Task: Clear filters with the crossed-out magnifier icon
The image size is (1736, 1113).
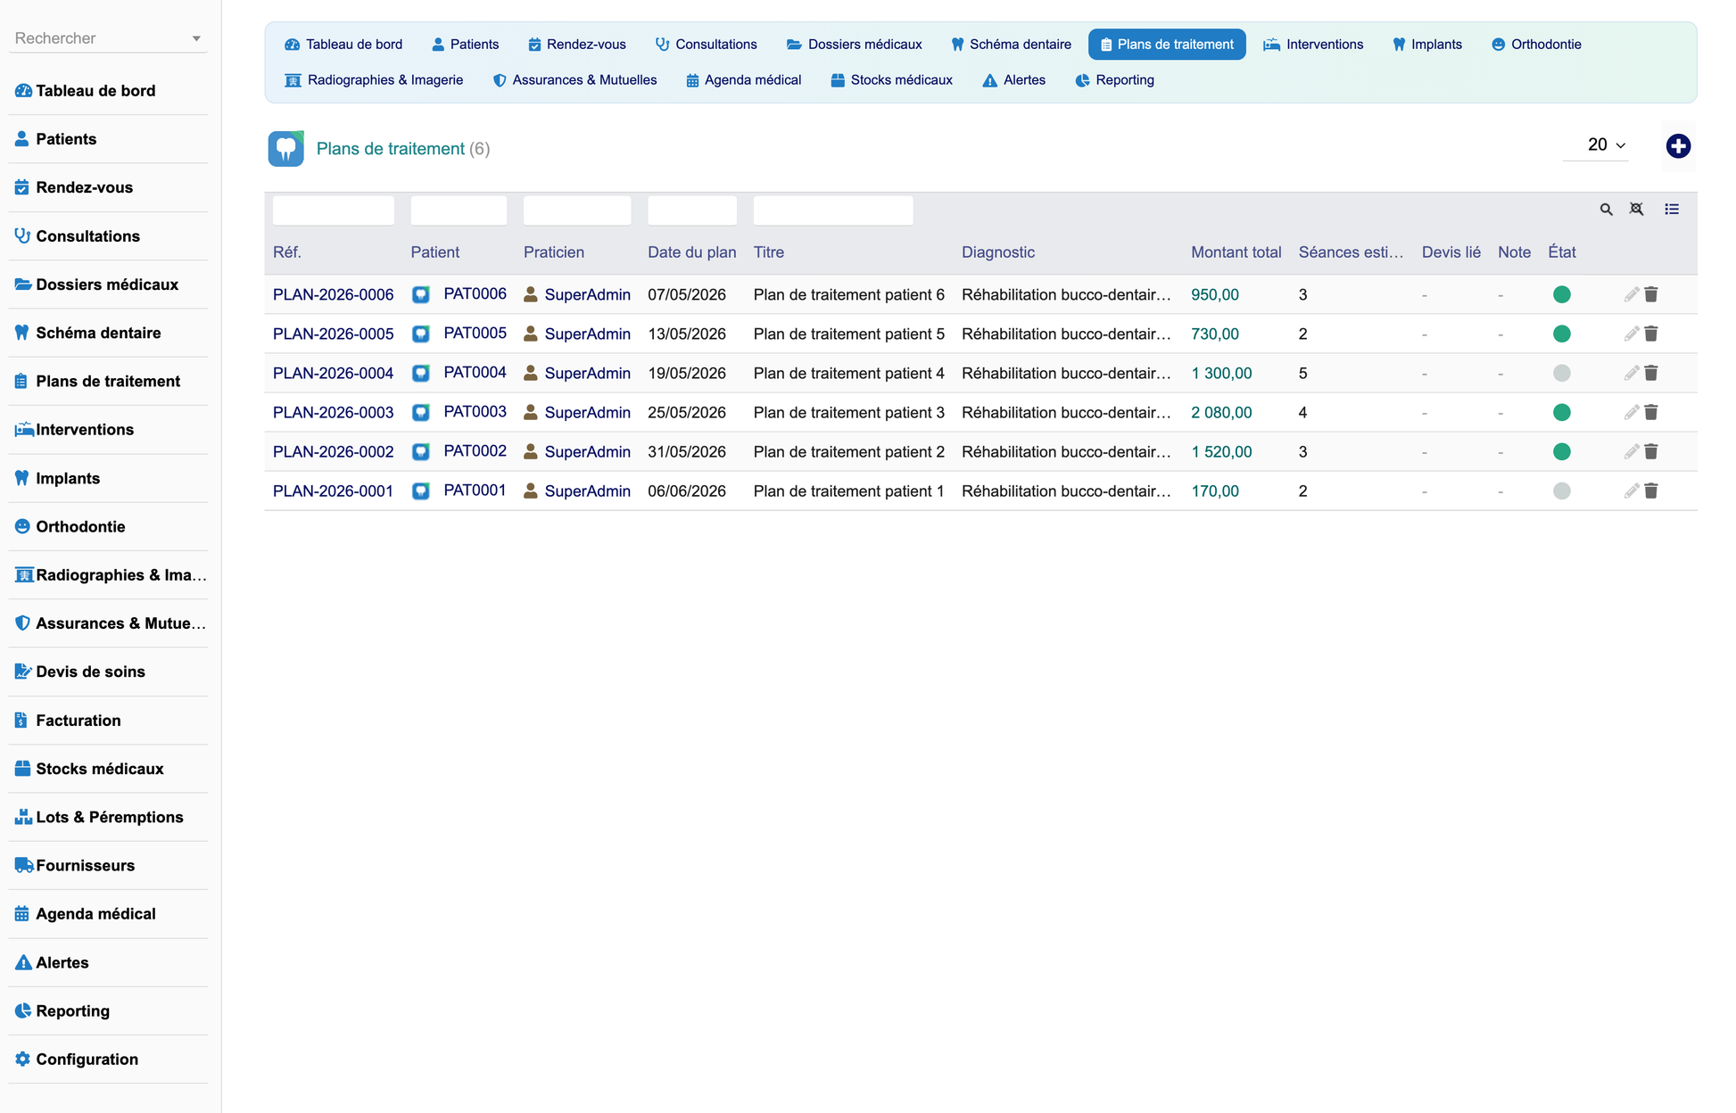Action: pyautogui.click(x=1636, y=210)
